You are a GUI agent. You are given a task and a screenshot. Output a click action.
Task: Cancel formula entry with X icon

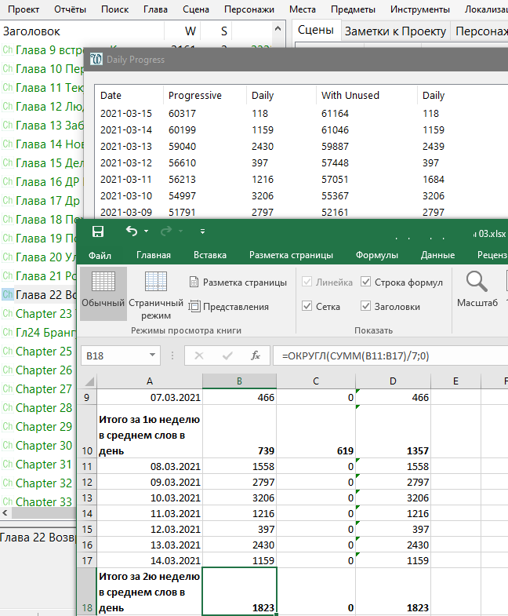(199, 356)
